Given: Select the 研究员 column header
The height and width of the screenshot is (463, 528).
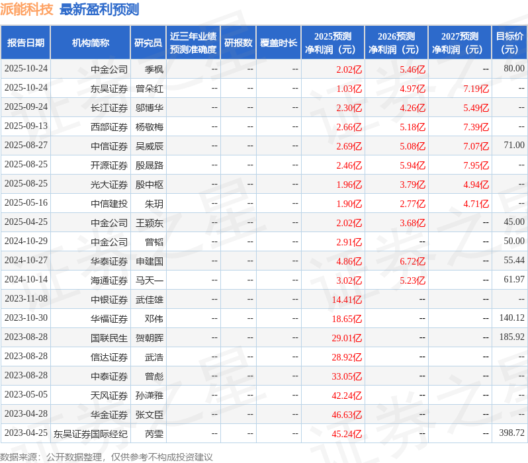Looking at the screenshot, I should click(148, 43).
